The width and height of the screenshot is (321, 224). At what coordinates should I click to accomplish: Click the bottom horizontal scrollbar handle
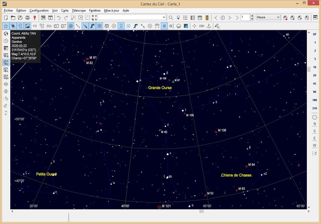[x=202, y=211]
